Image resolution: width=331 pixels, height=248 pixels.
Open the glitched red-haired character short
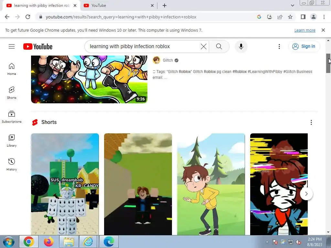coord(279,184)
